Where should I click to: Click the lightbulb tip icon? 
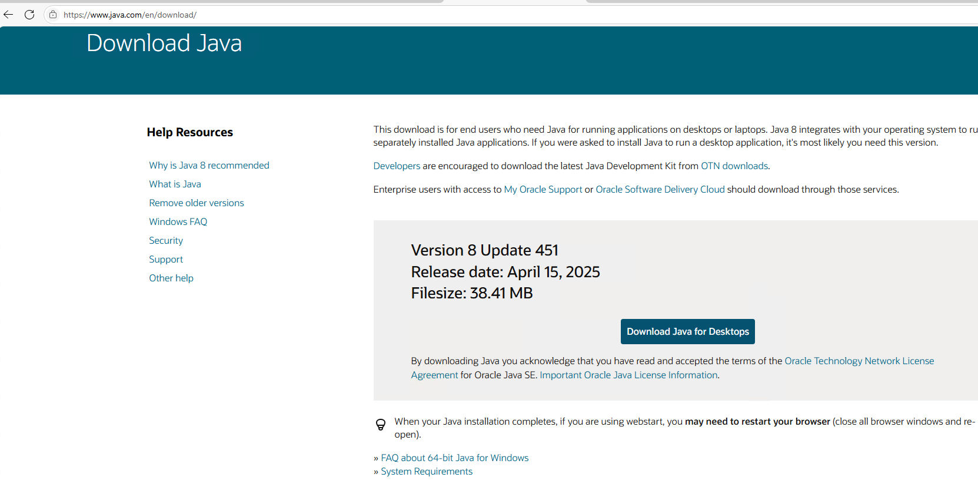[x=381, y=425]
